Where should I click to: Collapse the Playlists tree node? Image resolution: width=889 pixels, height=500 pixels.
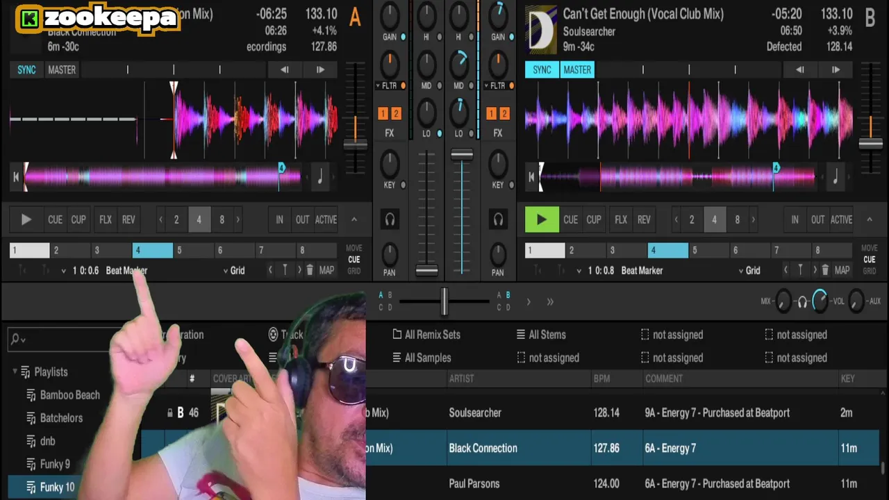(x=15, y=372)
